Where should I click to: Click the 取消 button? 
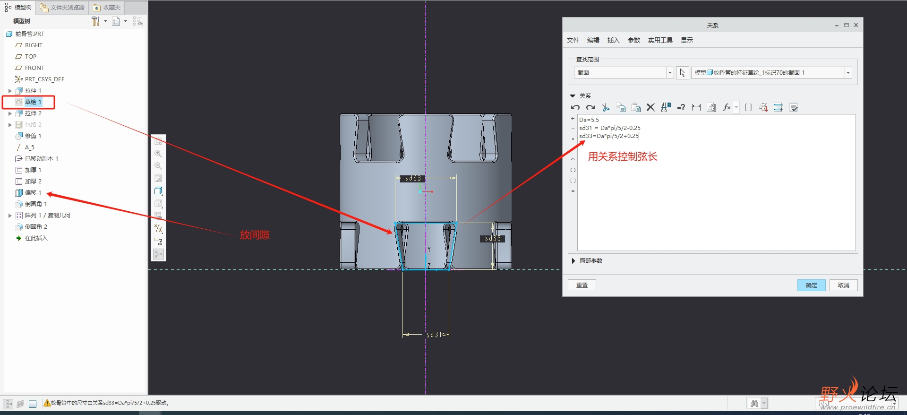pyautogui.click(x=843, y=285)
